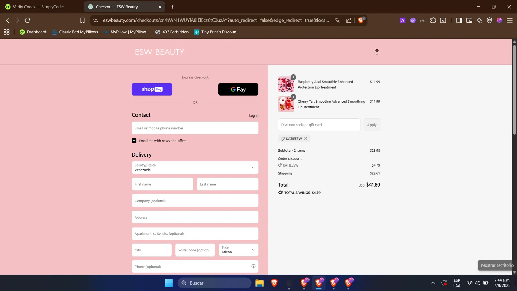Click the page vertical scrollbar
This screenshot has height=291, width=517.
click(514, 90)
